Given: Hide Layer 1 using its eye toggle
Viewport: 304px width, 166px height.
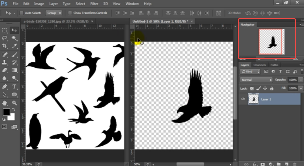Looking at the screenshot, I should coord(243,99).
